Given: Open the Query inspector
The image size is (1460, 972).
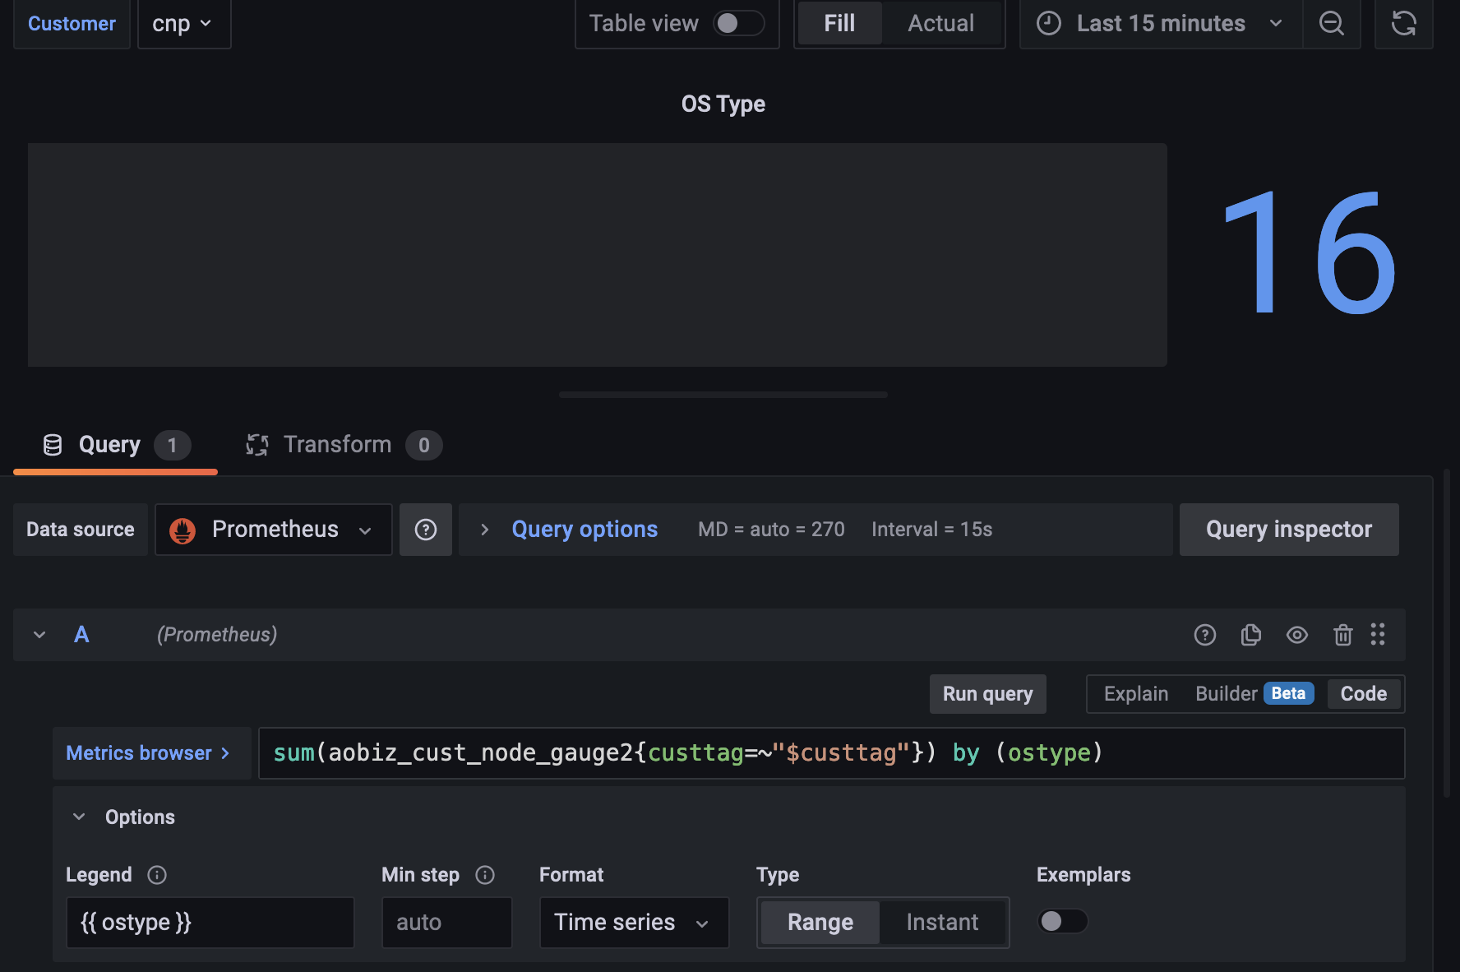Looking at the screenshot, I should point(1289,530).
